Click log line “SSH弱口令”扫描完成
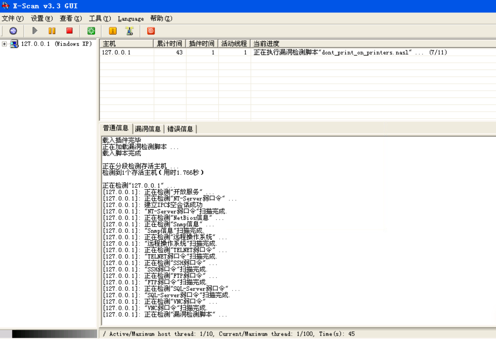The height and width of the screenshot is (339, 496). (x=155, y=269)
